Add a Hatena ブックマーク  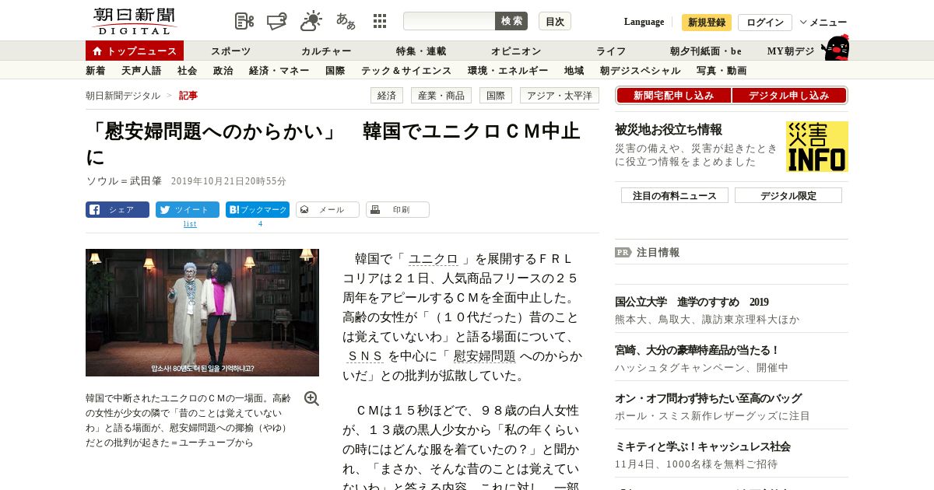[258, 210]
